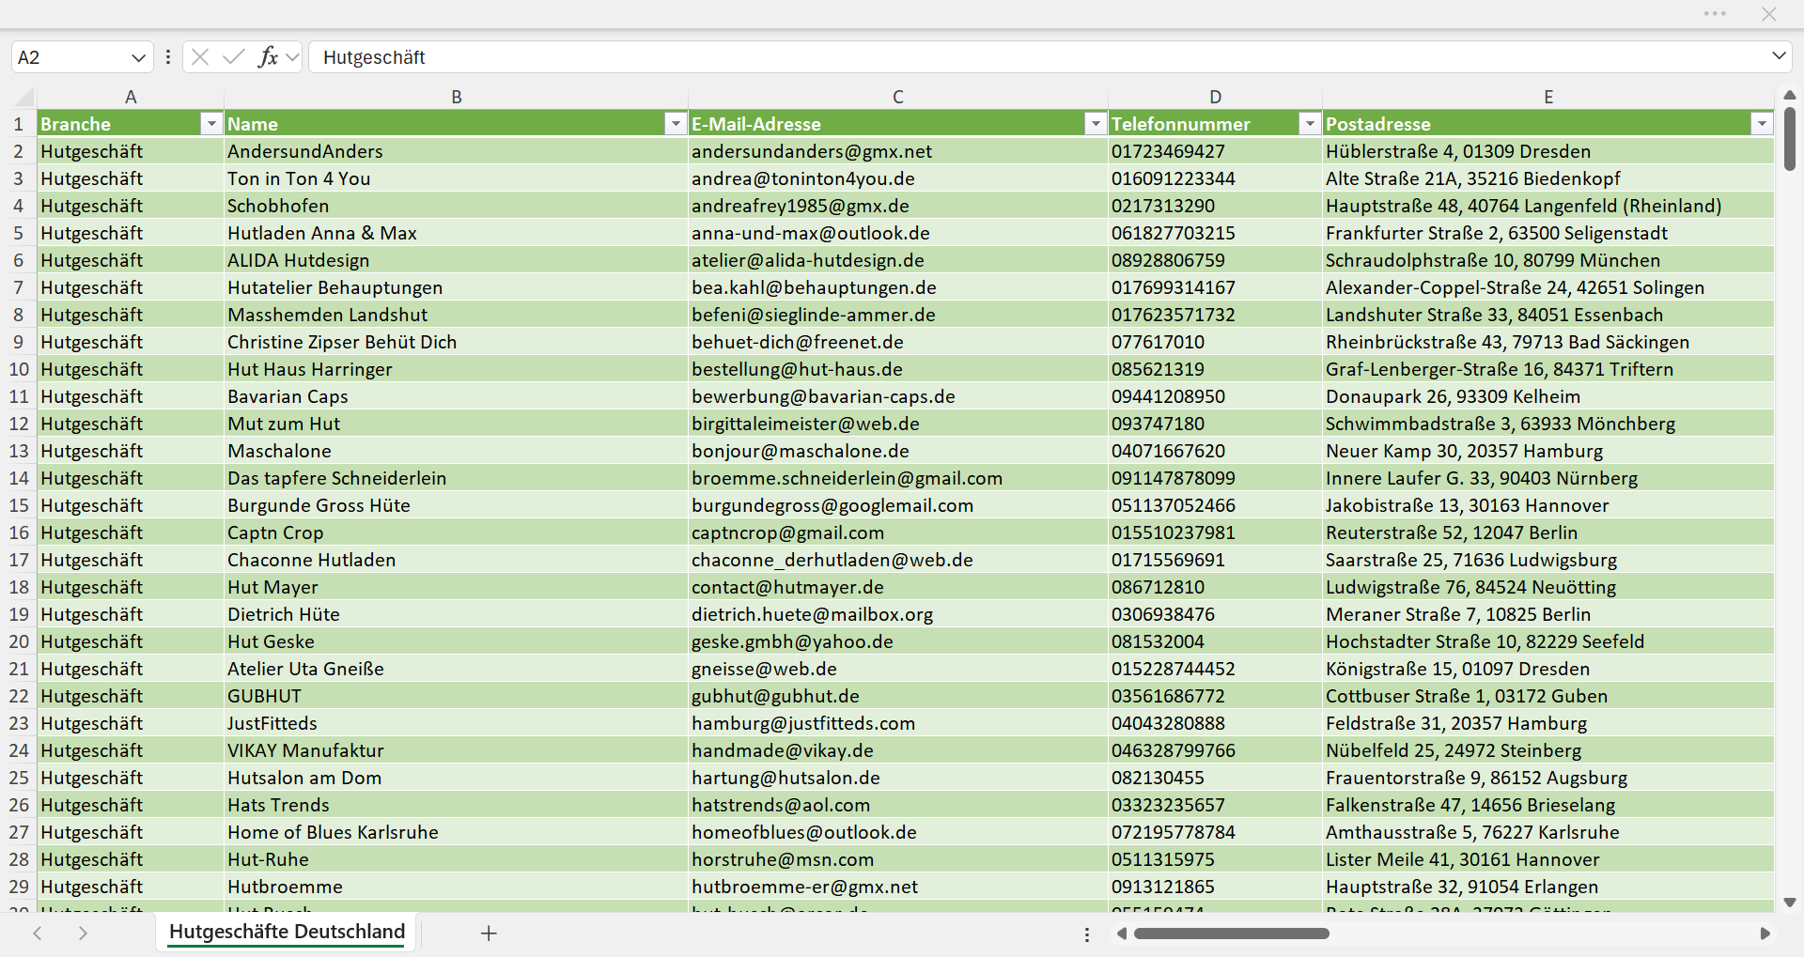
Task: Select cell Schwimmbadstraße 3, 63933 Mönchberg
Action: [x=1547, y=424]
